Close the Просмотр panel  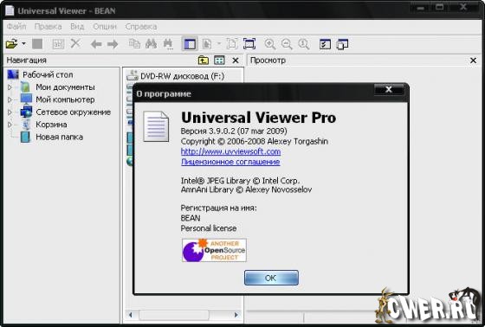coord(473,61)
